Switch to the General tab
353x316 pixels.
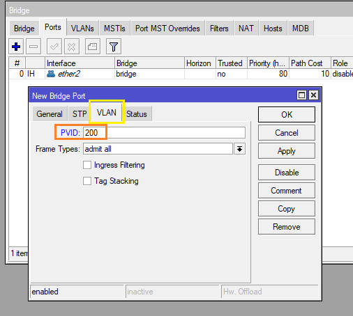tap(50, 114)
